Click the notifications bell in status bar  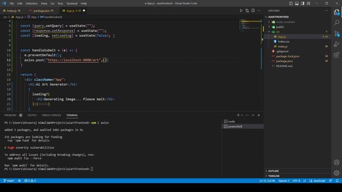click(x=337, y=181)
